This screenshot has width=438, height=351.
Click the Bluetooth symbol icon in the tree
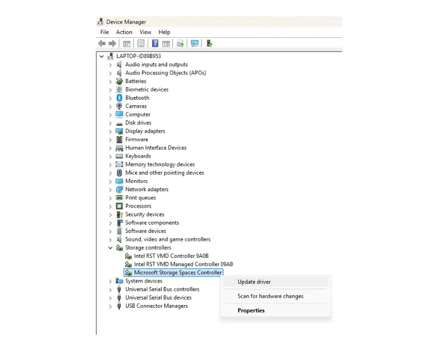[x=119, y=98]
